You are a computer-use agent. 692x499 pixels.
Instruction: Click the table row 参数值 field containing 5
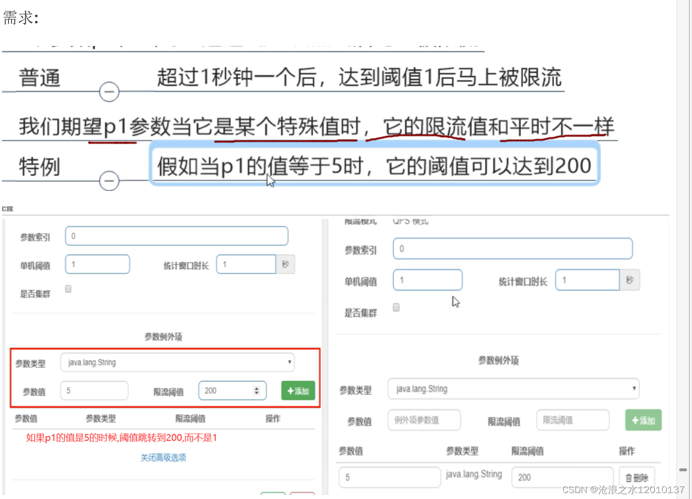tap(390, 477)
